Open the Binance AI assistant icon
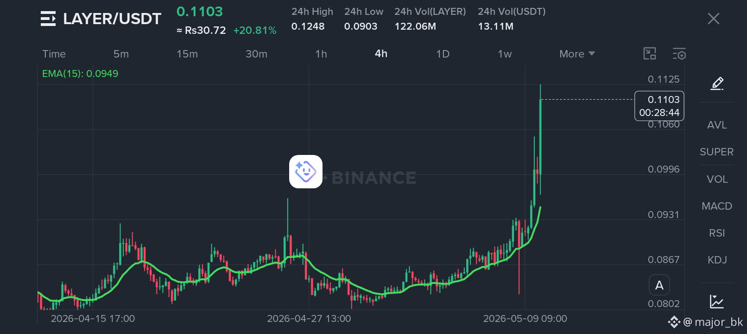The image size is (747, 334). 306,172
